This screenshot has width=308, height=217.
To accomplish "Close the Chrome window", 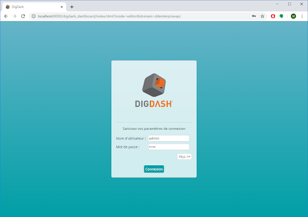I will pyautogui.click(x=301, y=4).
